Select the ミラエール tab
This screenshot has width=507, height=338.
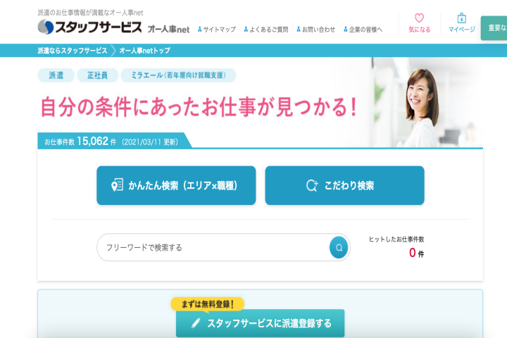click(178, 75)
